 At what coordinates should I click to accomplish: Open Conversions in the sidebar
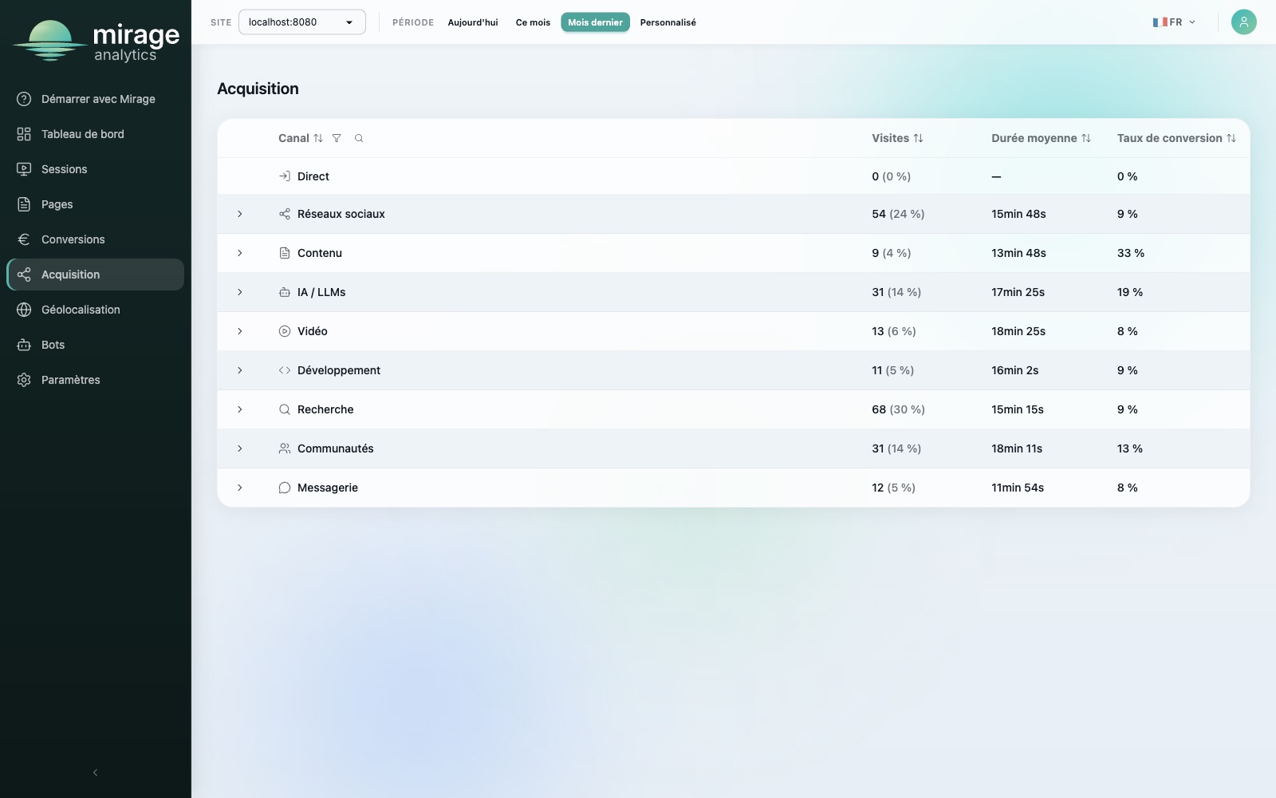(95, 239)
